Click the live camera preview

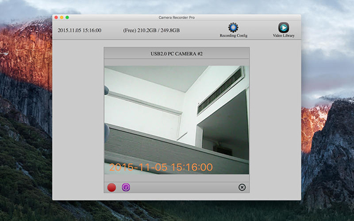pos(176,120)
